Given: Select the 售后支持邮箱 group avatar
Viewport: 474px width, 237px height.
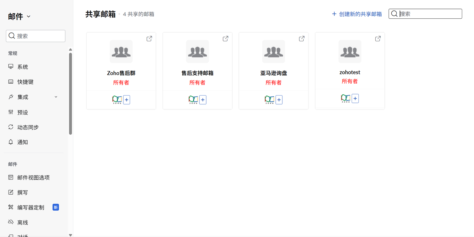Looking at the screenshot, I should (197, 51).
